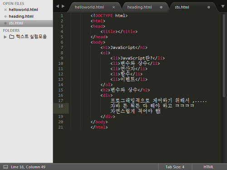Switch to the helloworld.html tab
227x170 pixels.
(x=89, y=7)
